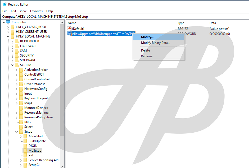Click the SAM folder icon

click(x=17, y=51)
